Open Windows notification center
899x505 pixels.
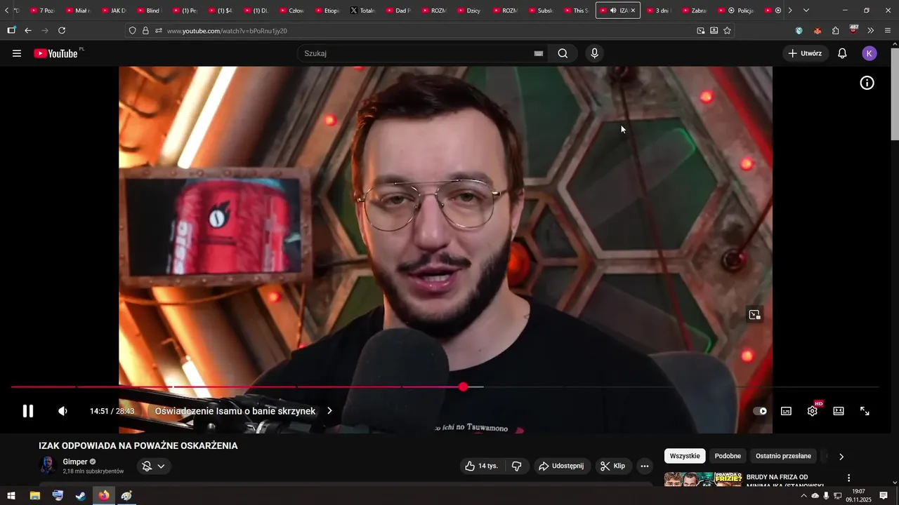tap(884, 496)
